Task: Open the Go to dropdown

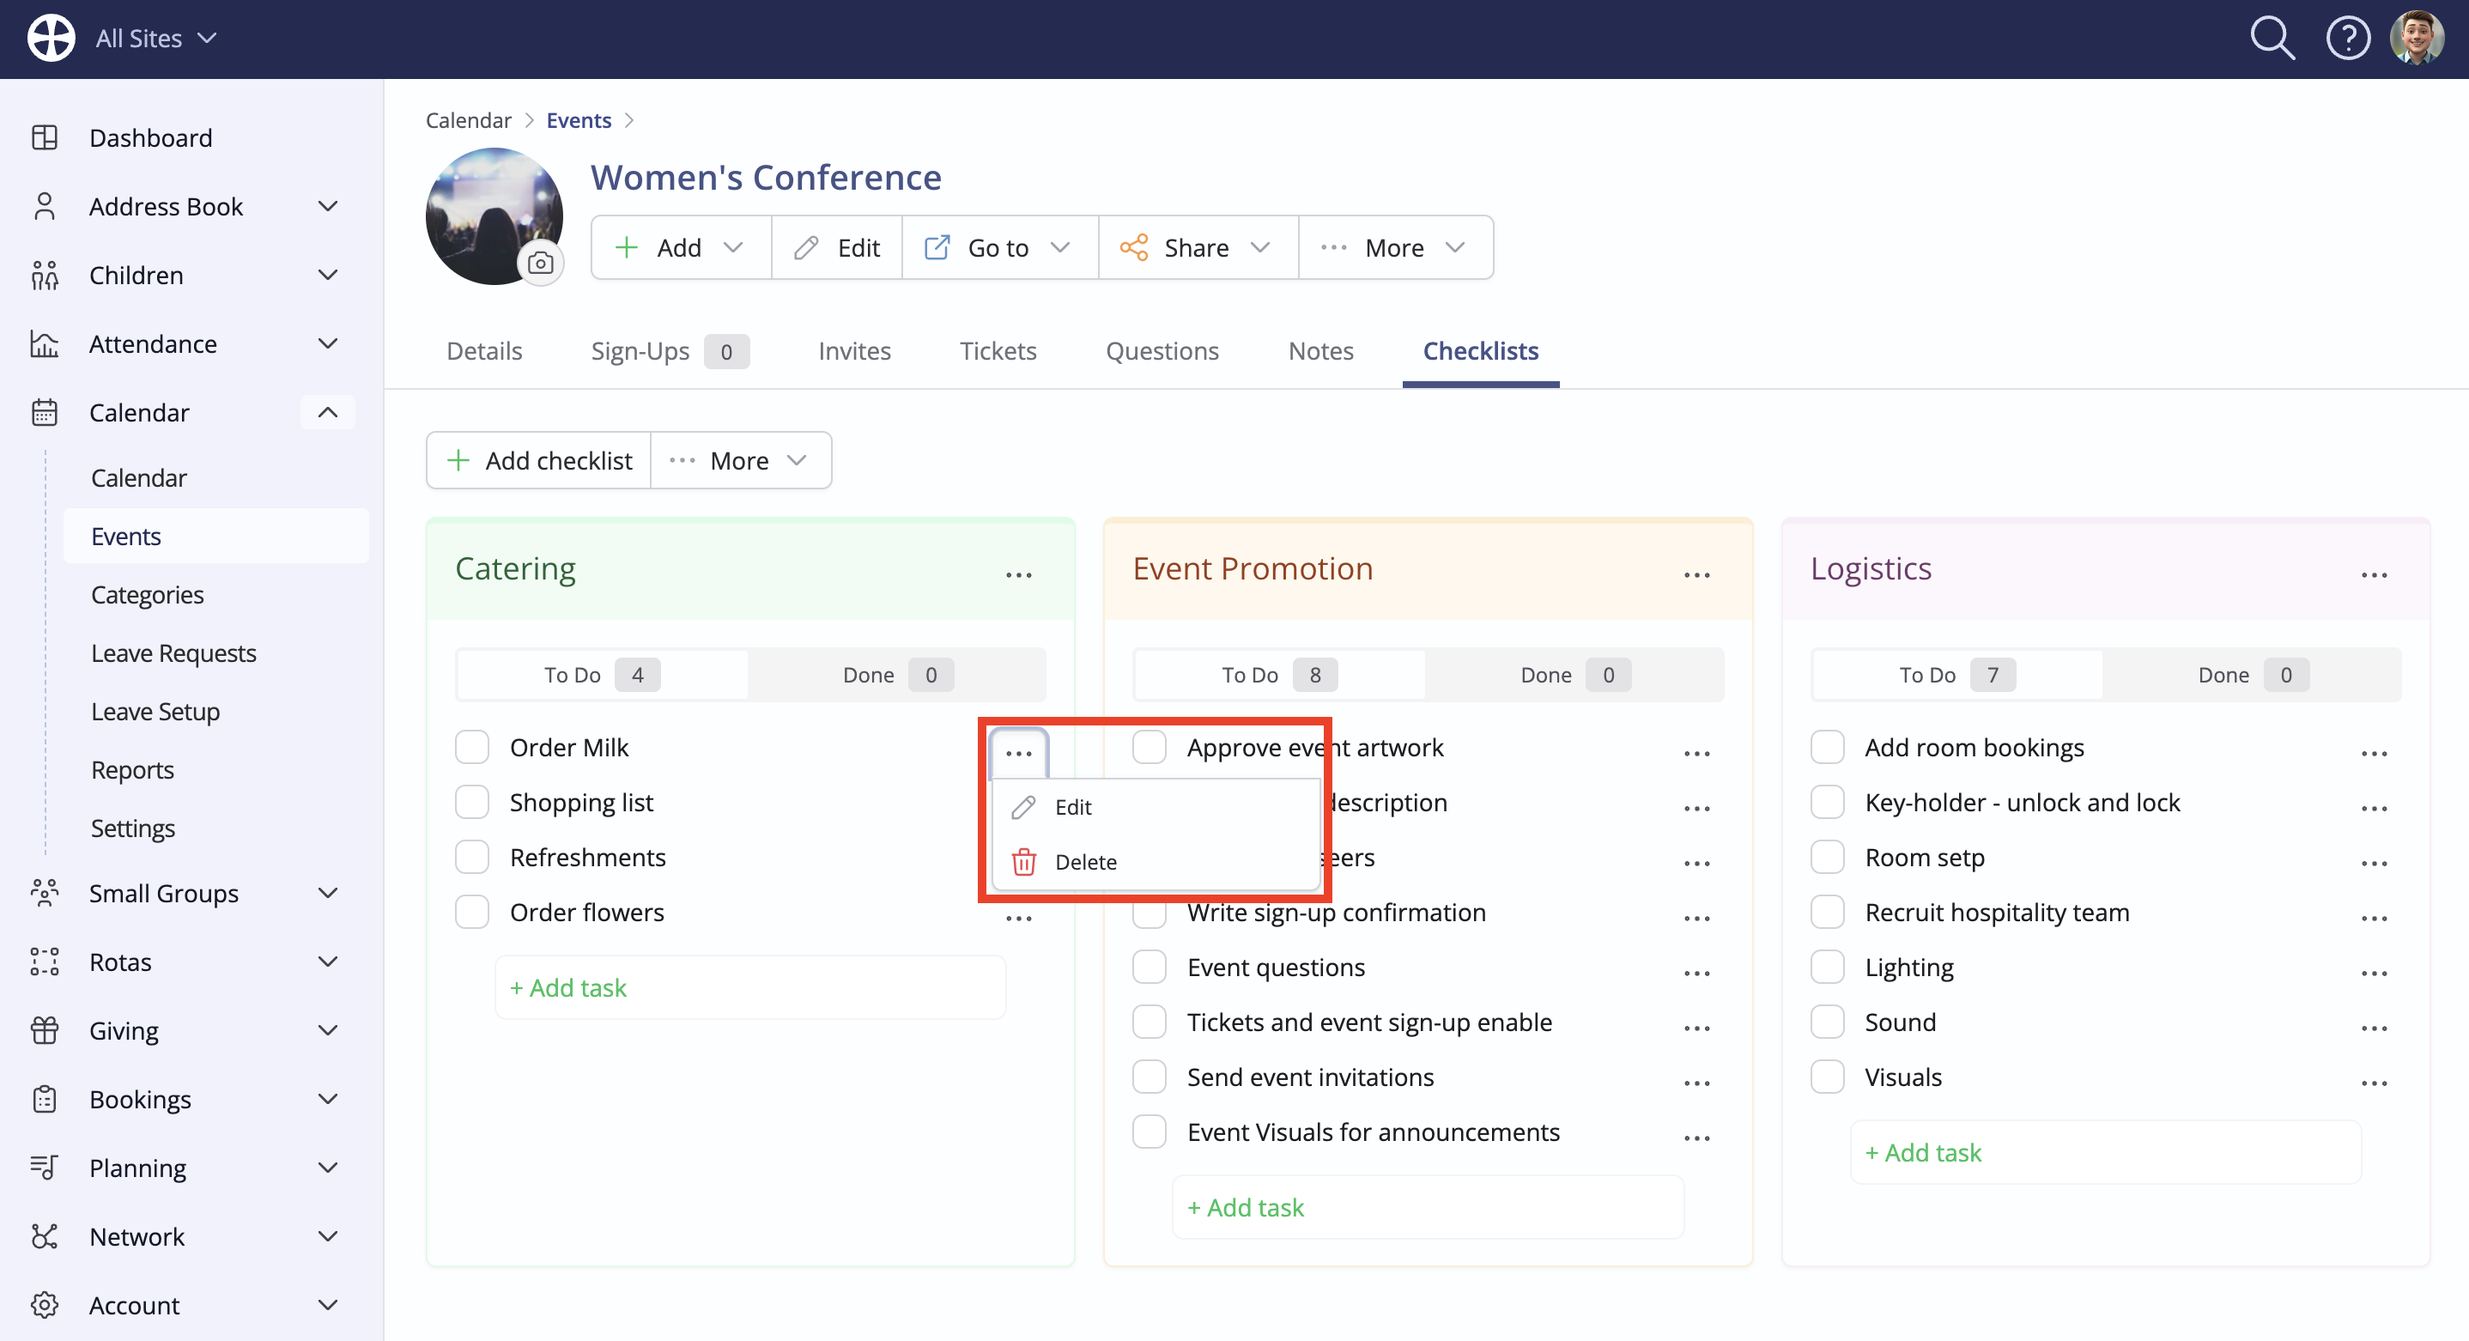Action: tap(999, 247)
